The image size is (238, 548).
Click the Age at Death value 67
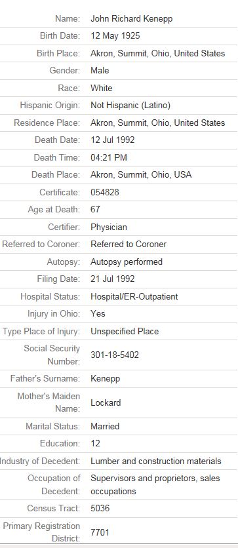click(95, 209)
